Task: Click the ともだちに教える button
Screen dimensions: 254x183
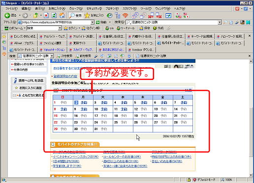Action: pos(29,95)
